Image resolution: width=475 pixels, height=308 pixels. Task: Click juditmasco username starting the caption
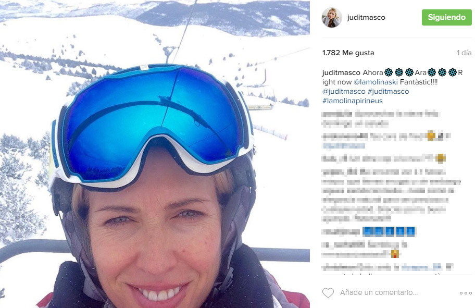pyautogui.click(x=341, y=72)
